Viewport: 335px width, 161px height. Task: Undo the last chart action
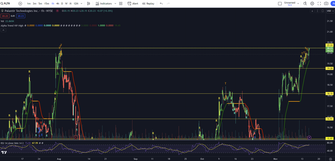coord(161,4)
